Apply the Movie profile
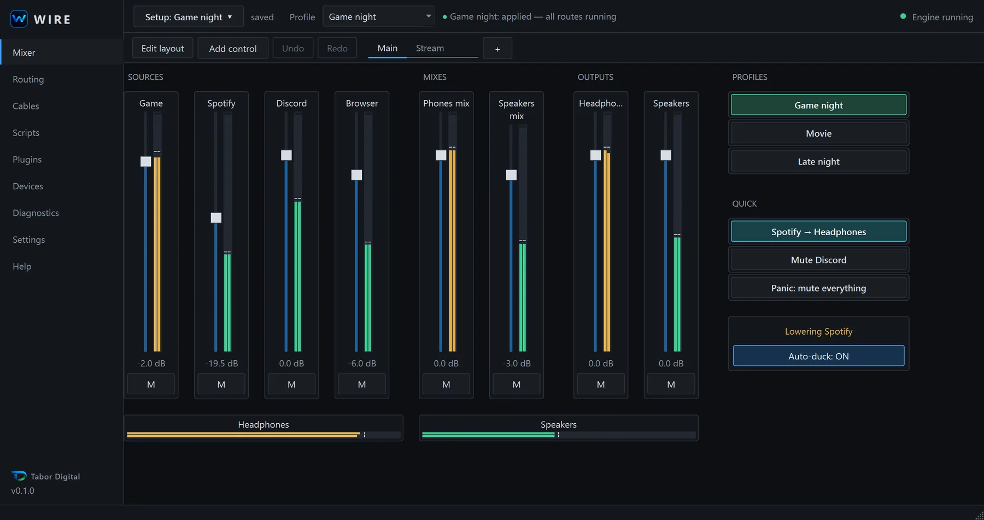The height and width of the screenshot is (520, 984). pyautogui.click(x=818, y=133)
